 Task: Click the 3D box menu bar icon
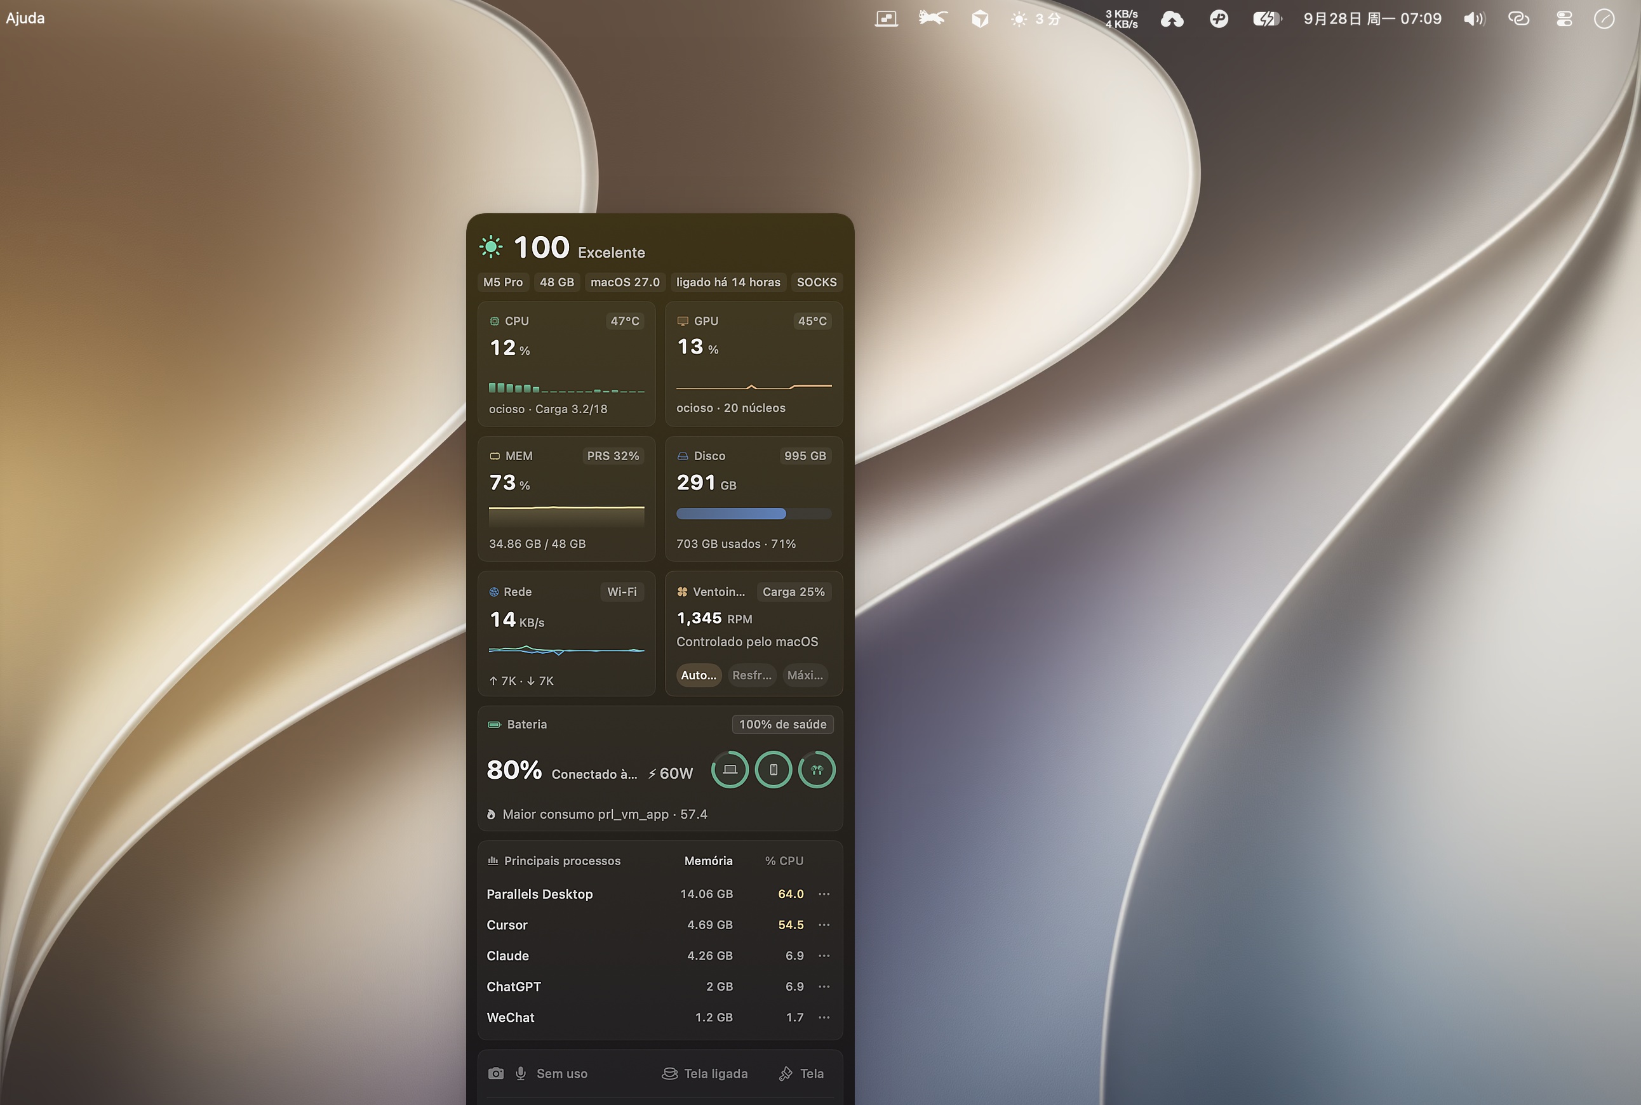[x=979, y=18]
